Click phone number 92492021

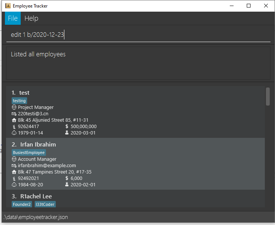pos(28,178)
